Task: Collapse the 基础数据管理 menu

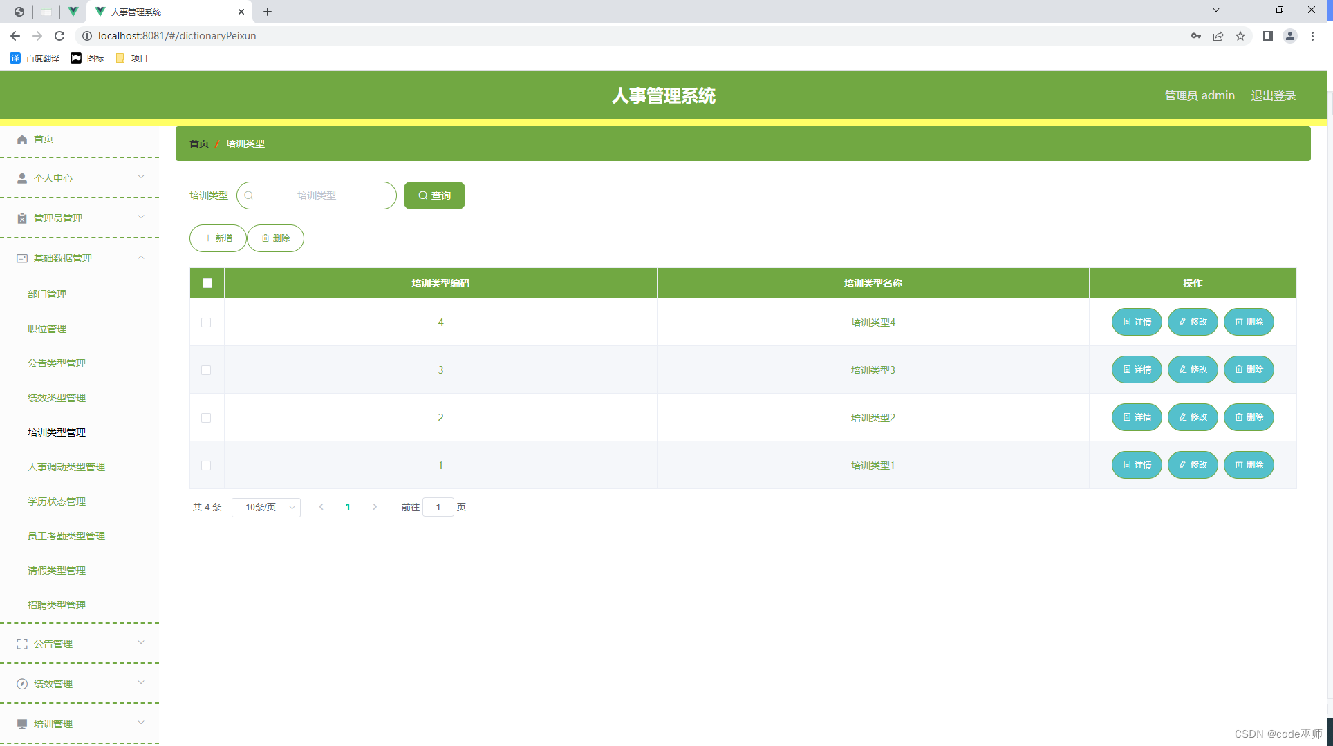Action: click(141, 258)
